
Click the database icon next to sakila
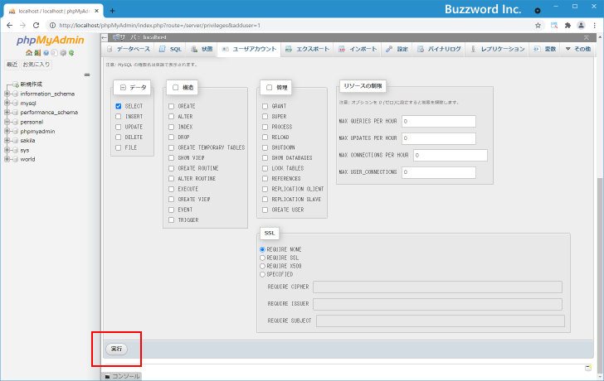[16, 141]
